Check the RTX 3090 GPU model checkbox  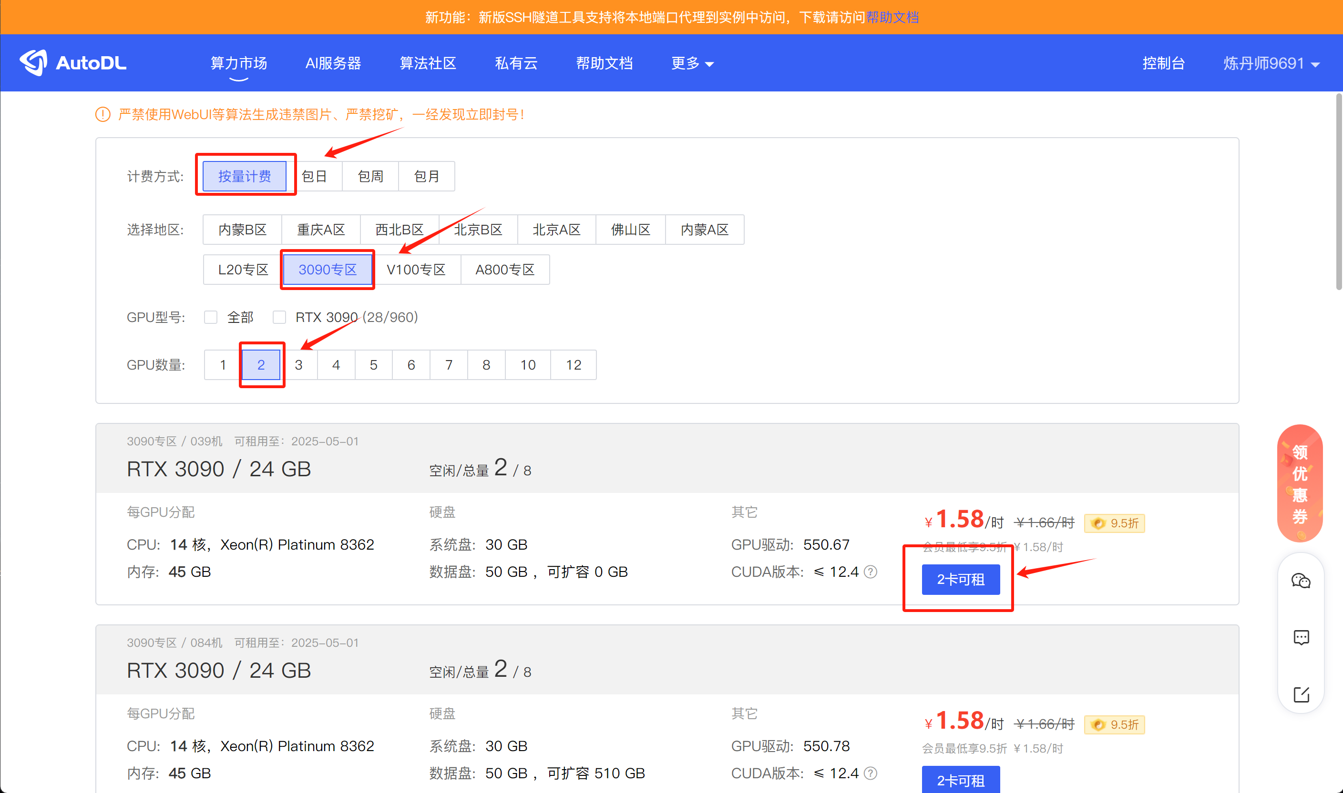point(279,317)
